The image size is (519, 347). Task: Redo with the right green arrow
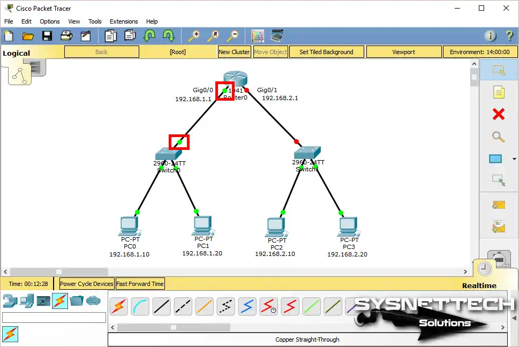tap(169, 36)
